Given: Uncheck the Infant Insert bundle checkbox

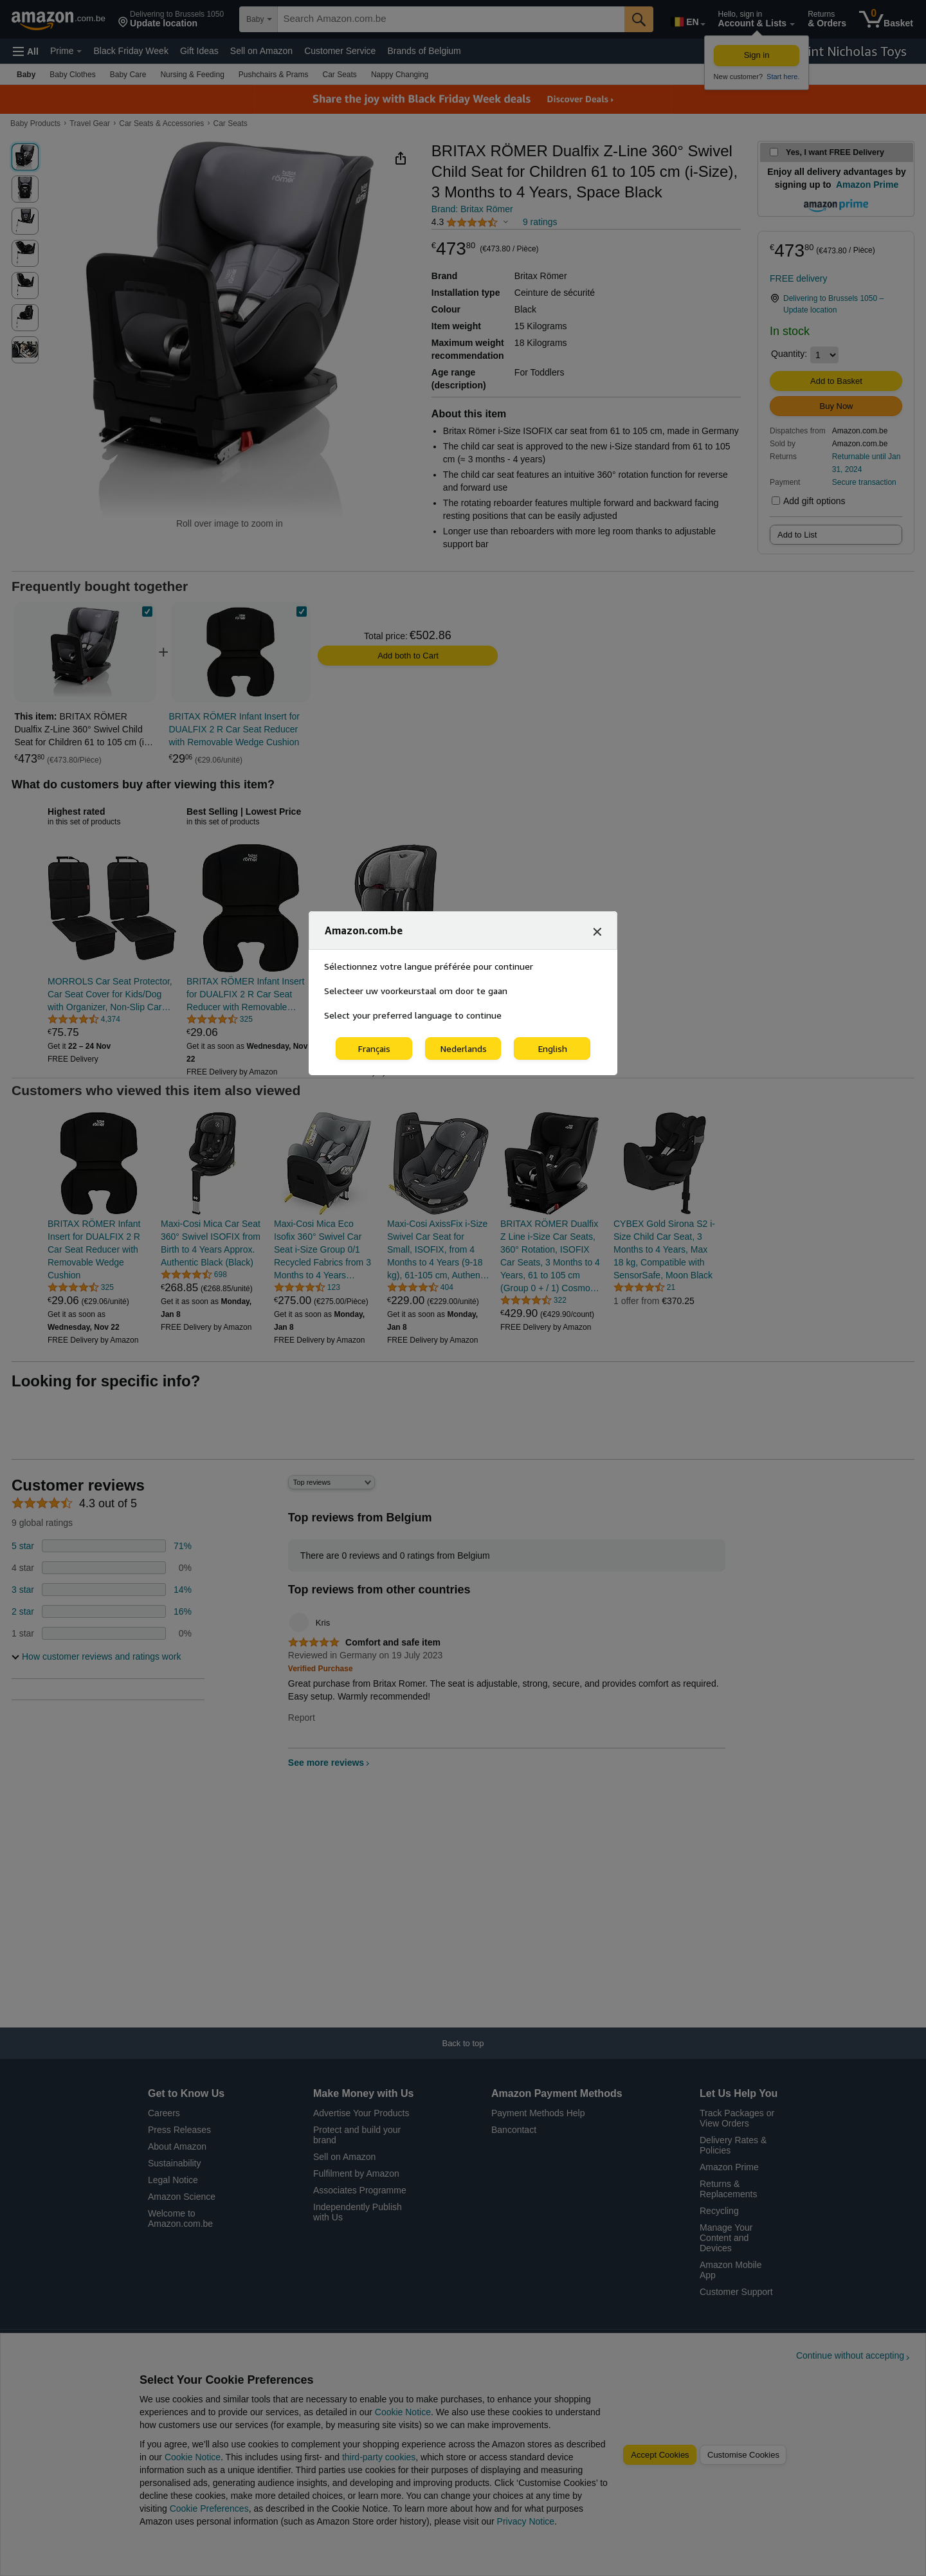Looking at the screenshot, I should (301, 611).
